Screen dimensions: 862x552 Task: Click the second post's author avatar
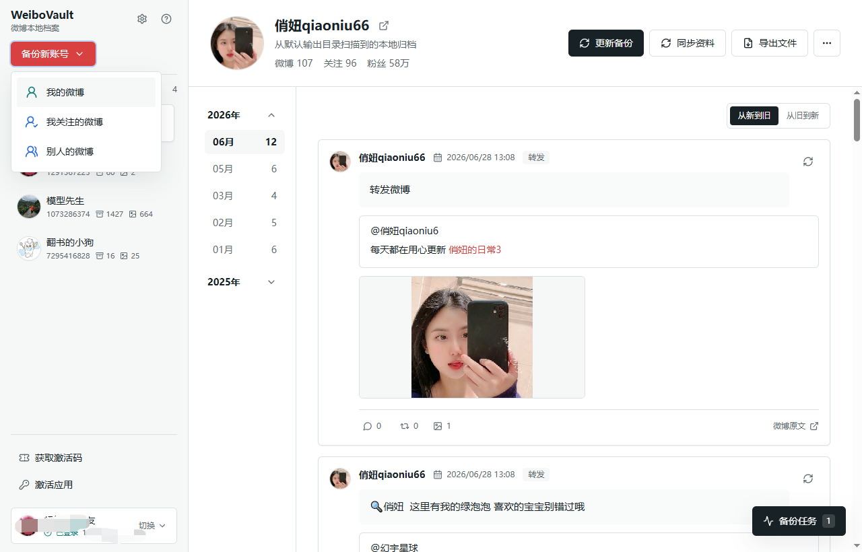(340, 479)
